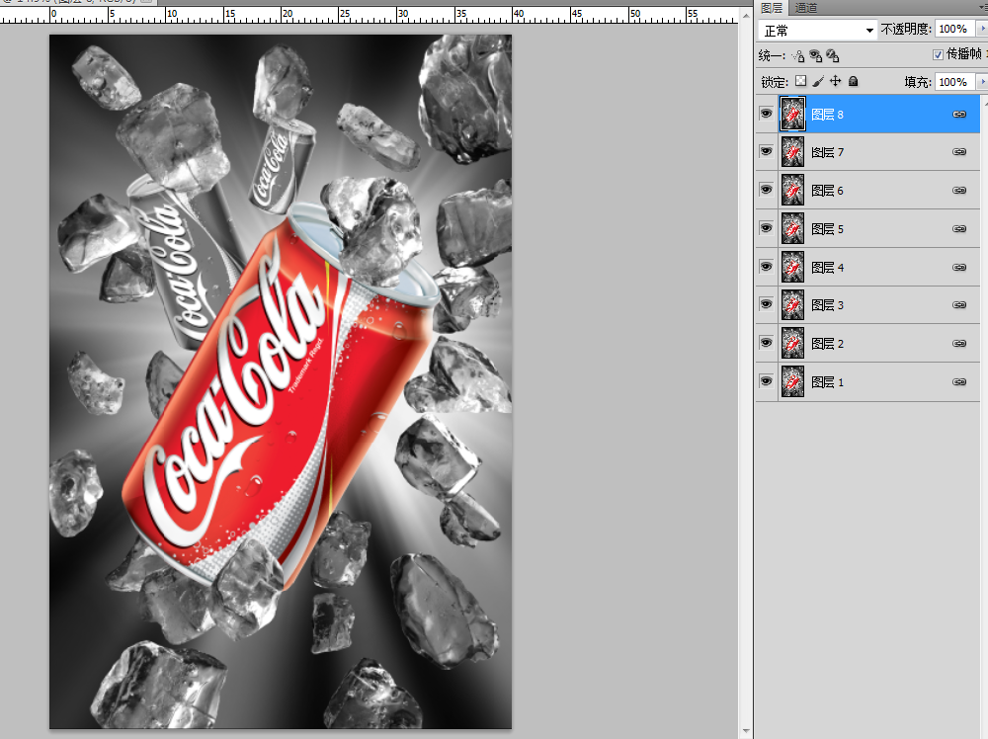Toggle visibility of 图层 5

pos(767,228)
